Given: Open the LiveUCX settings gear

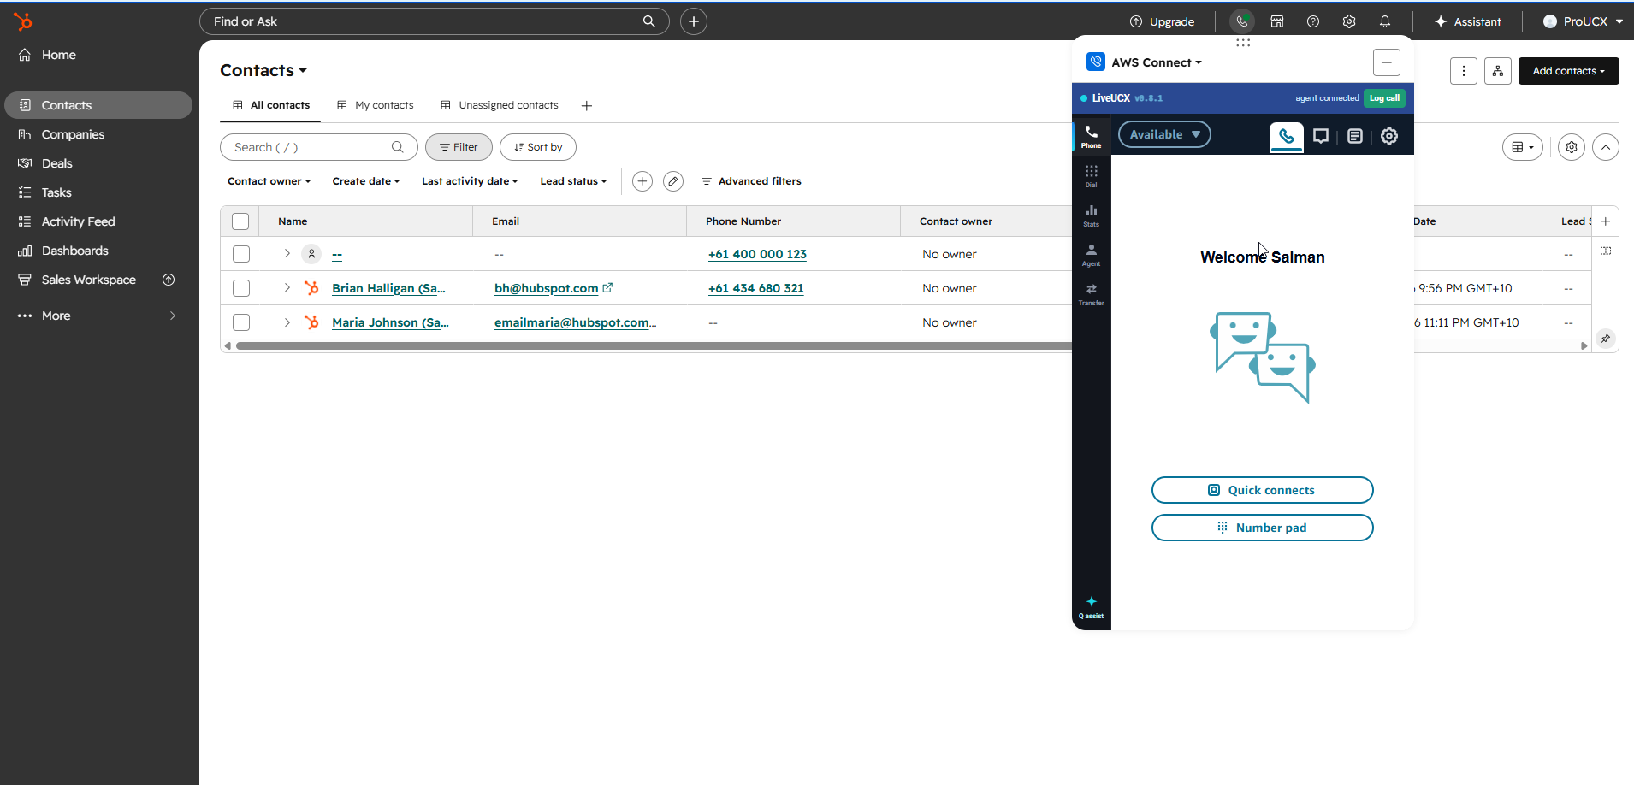Looking at the screenshot, I should [x=1389, y=136].
